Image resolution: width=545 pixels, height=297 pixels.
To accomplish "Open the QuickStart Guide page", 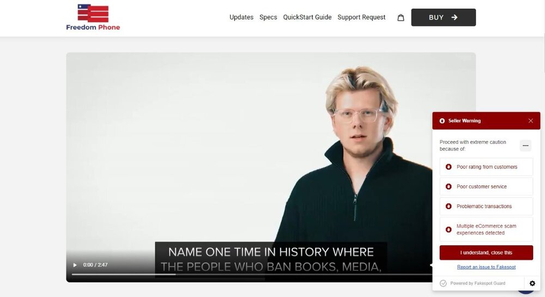I will pyautogui.click(x=307, y=17).
